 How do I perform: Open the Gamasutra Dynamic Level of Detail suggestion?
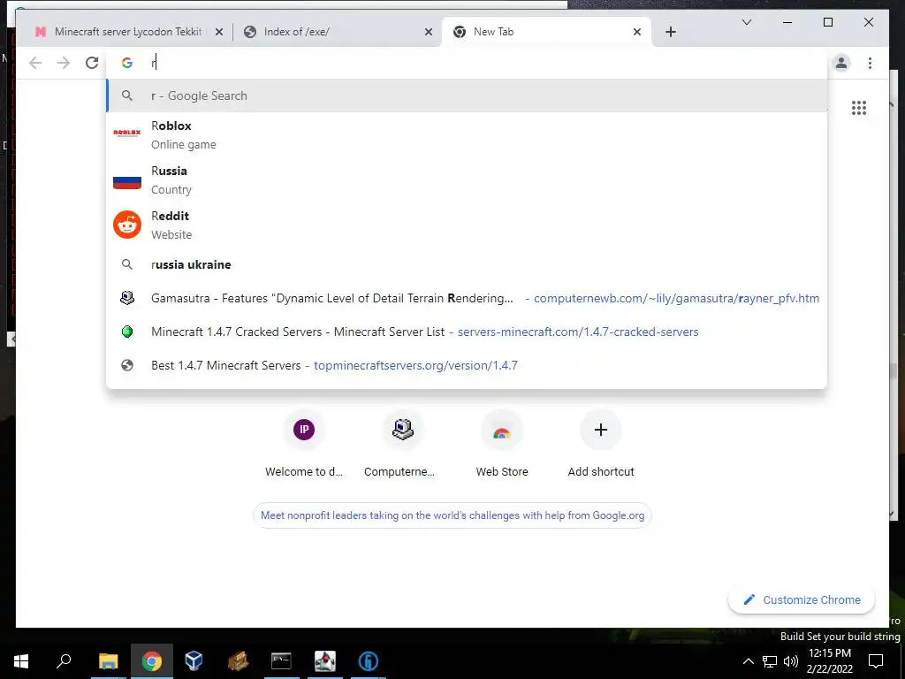click(467, 298)
